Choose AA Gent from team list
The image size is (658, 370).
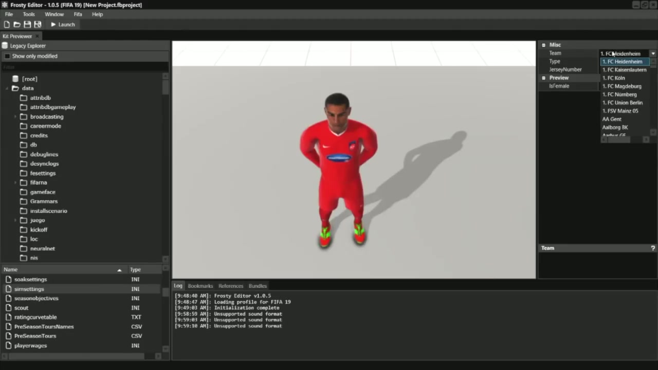[612, 119]
